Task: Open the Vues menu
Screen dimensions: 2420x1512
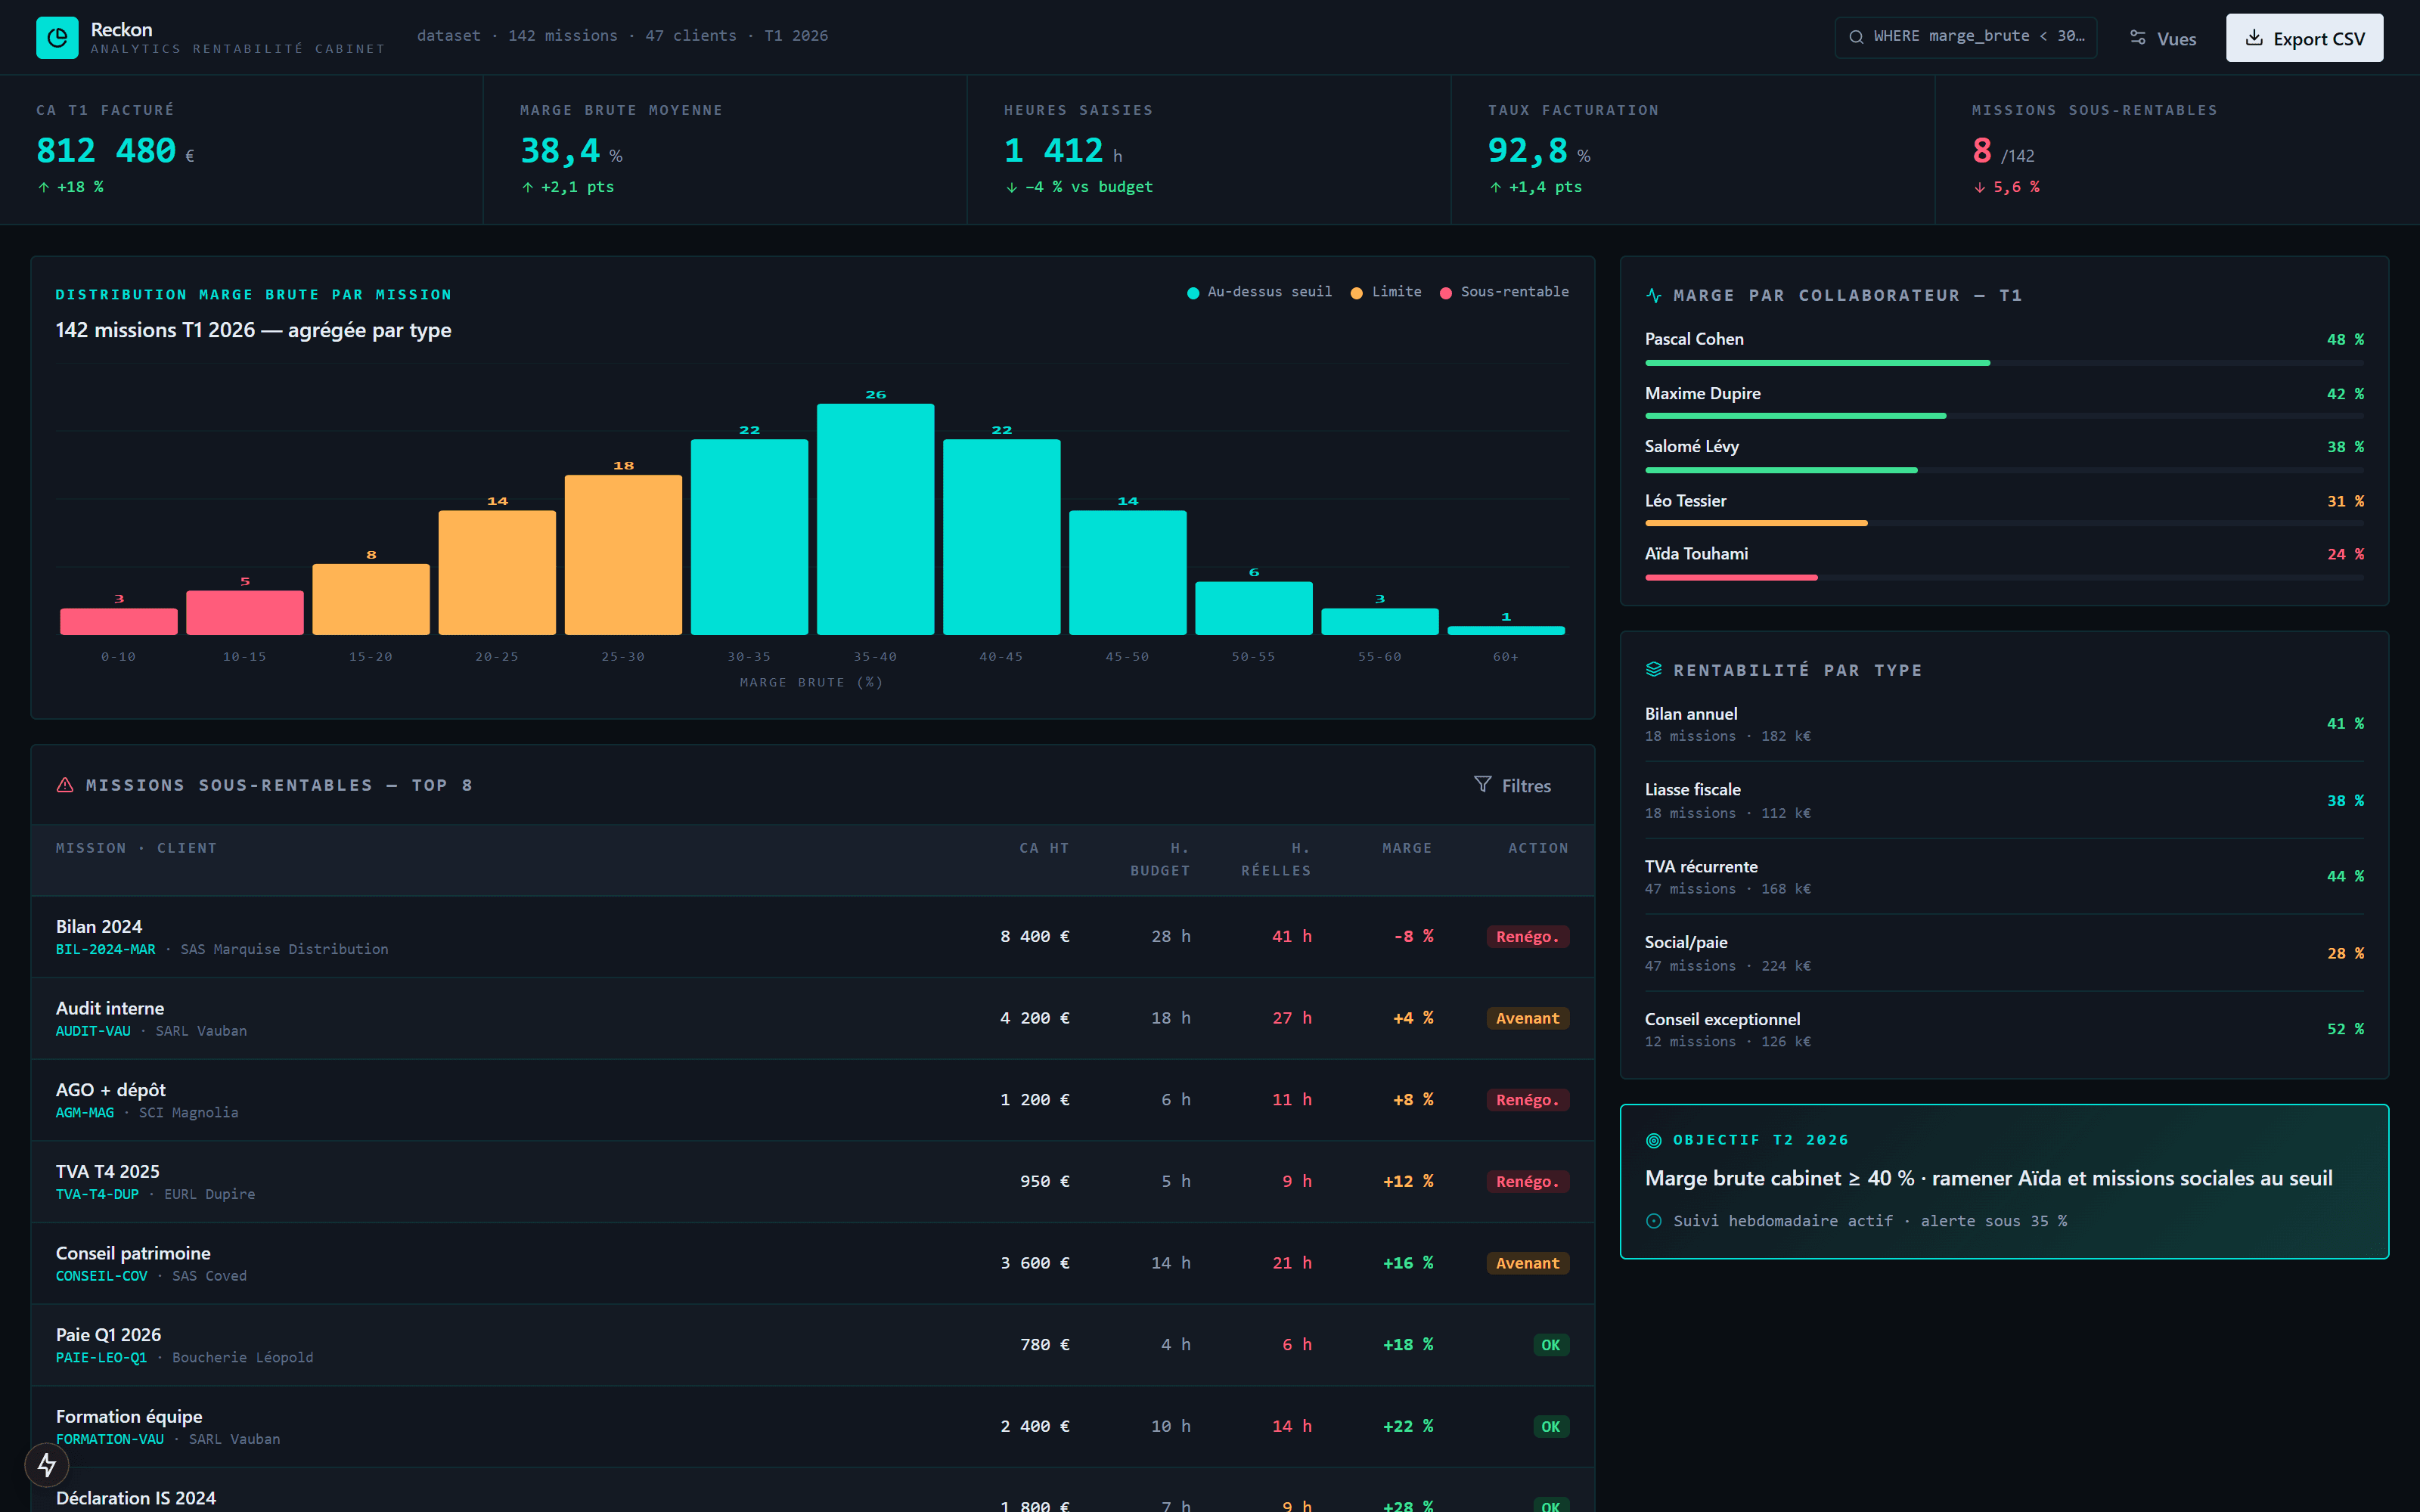Action: [2163, 38]
